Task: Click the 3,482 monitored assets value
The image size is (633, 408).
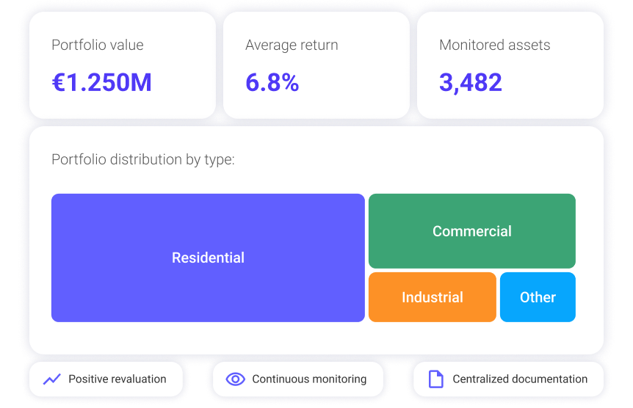Action: pos(471,83)
